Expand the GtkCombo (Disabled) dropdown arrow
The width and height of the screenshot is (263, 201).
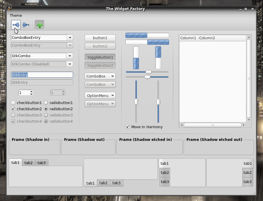[x=70, y=64]
